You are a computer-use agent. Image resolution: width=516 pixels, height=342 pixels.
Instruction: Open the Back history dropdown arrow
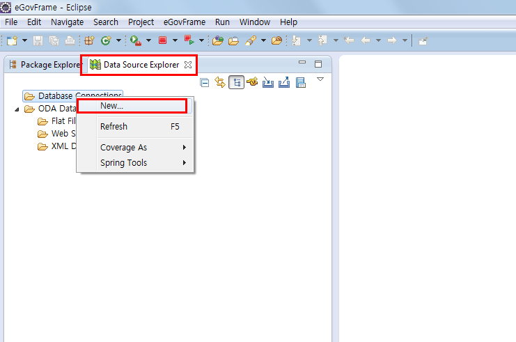[x=378, y=40]
